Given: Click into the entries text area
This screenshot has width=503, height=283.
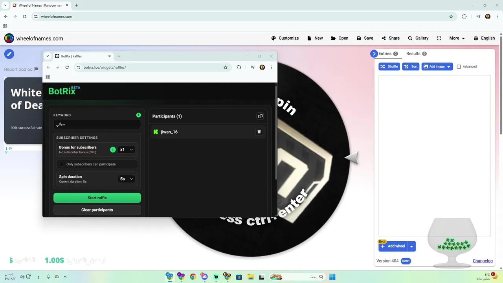Looking at the screenshot, I should click(434, 156).
